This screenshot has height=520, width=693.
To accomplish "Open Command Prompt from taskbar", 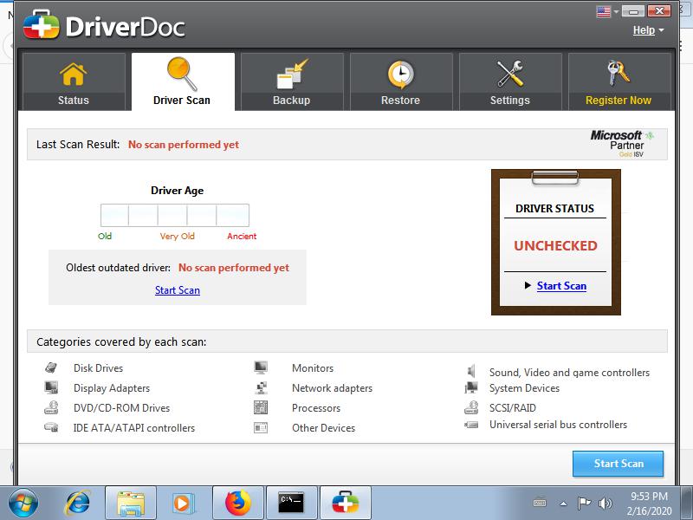I will point(292,504).
